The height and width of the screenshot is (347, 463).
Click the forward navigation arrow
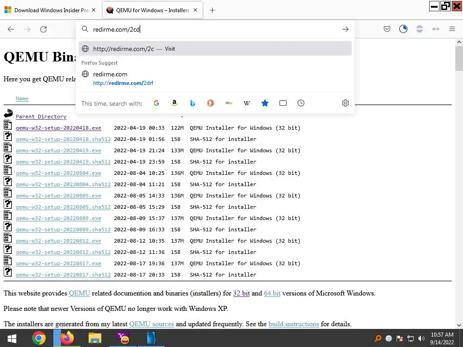(x=27, y=29)
